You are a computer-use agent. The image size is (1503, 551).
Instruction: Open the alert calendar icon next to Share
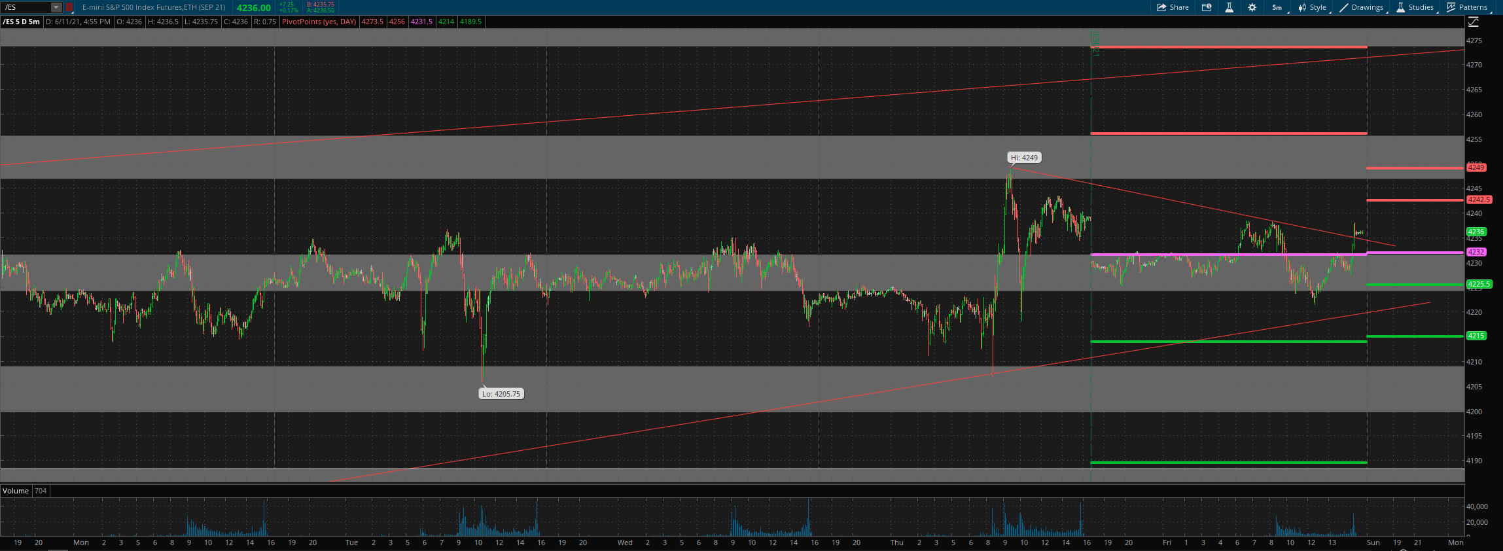click(1207, 7)
